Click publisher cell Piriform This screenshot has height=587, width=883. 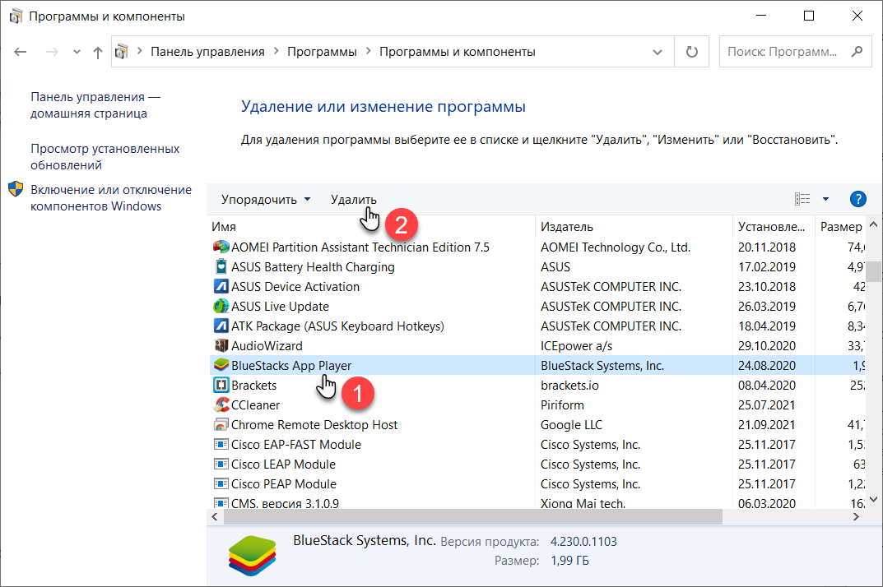(x=562, y=405)
